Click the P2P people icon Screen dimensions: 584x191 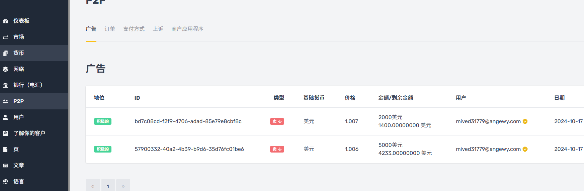pos(5,101)
